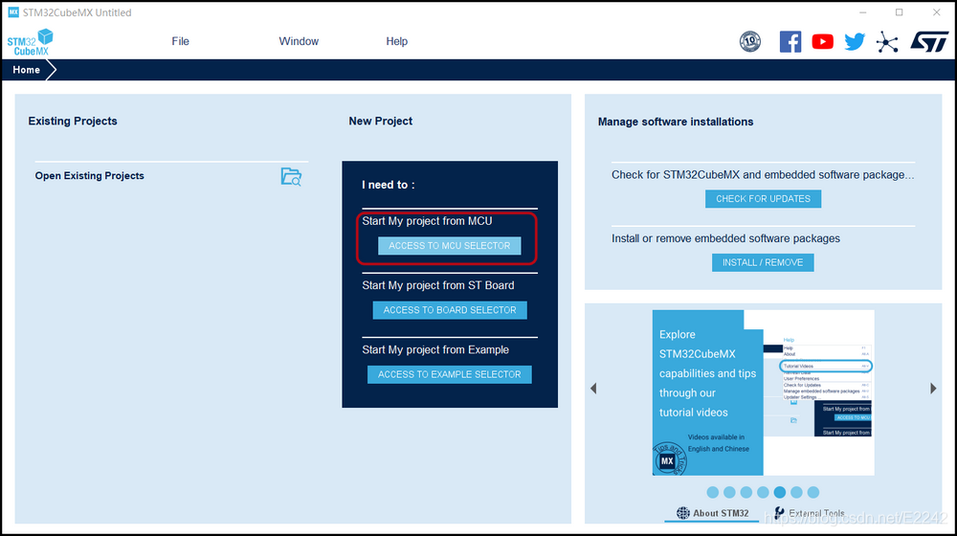
Task: Click 'Start My project from MCU' text
Action: [x=427, y=221]
